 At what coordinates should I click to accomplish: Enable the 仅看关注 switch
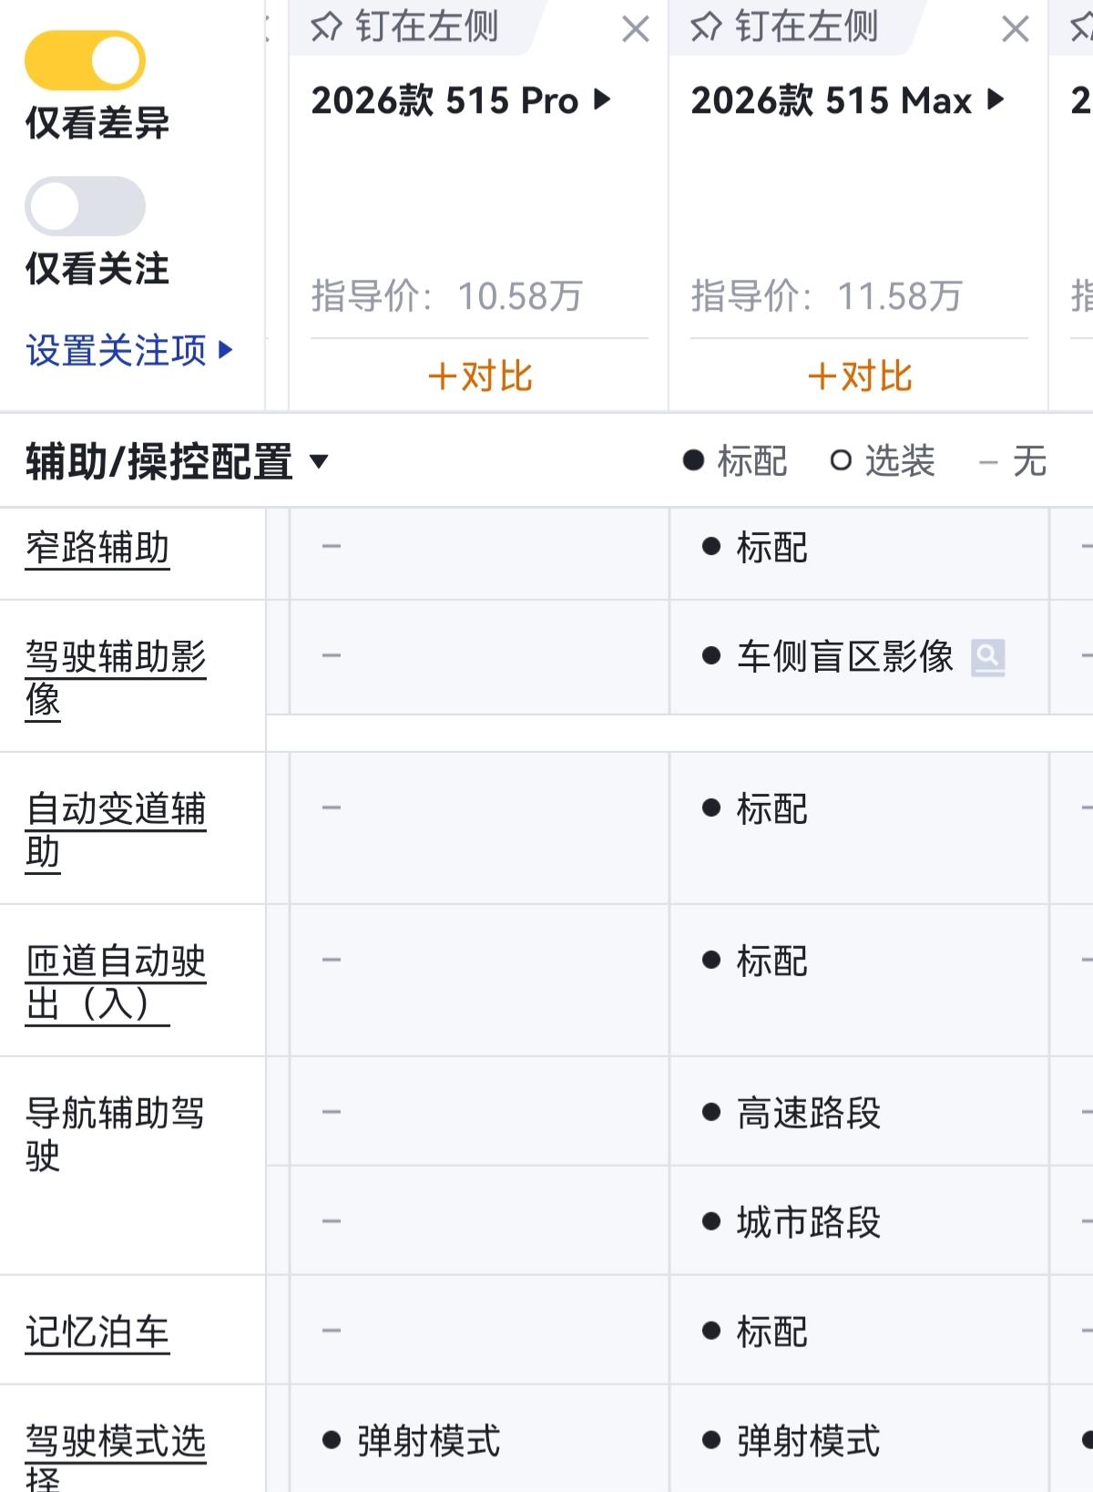click(x=85, y=206)
